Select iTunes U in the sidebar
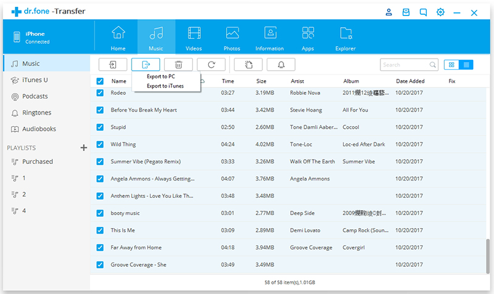The image size is (494, 294). pos(47,80)
